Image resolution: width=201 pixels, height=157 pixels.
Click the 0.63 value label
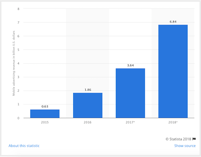pos(45,107)
